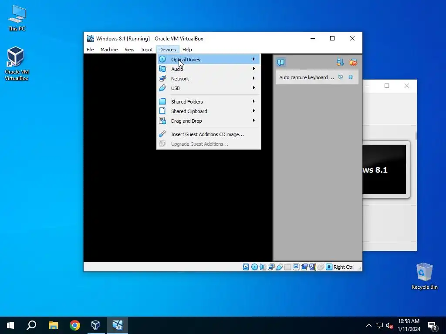Click the VirtualBox VM window title icon

[x=91, y=38]
